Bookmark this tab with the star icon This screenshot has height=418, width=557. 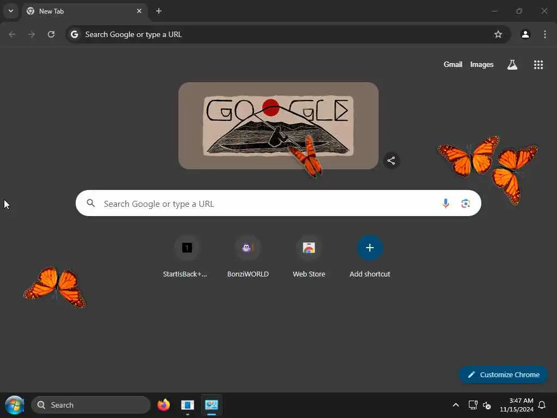pos(498,34)
